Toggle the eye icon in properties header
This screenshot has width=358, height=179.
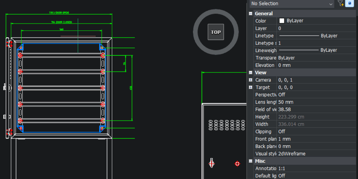(350, 3)
